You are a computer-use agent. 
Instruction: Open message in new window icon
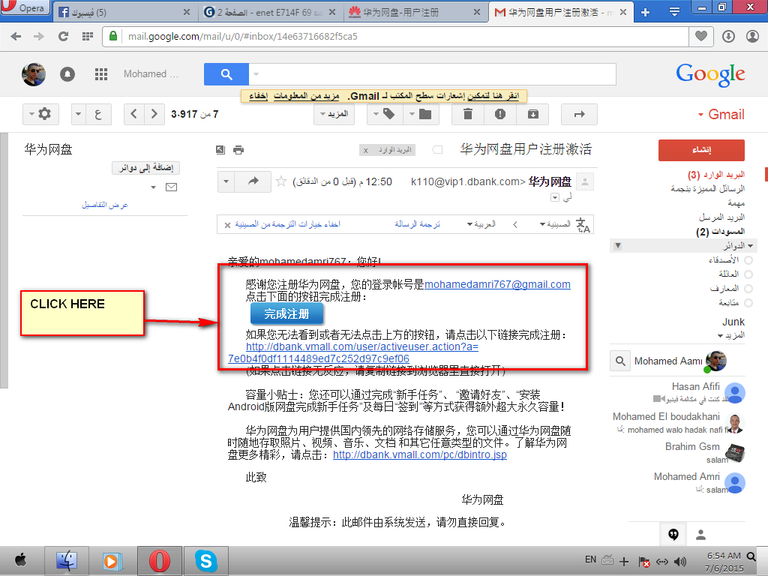220,150
